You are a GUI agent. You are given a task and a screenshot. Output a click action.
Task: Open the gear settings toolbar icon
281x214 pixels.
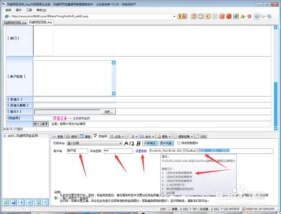click(257, 16)
